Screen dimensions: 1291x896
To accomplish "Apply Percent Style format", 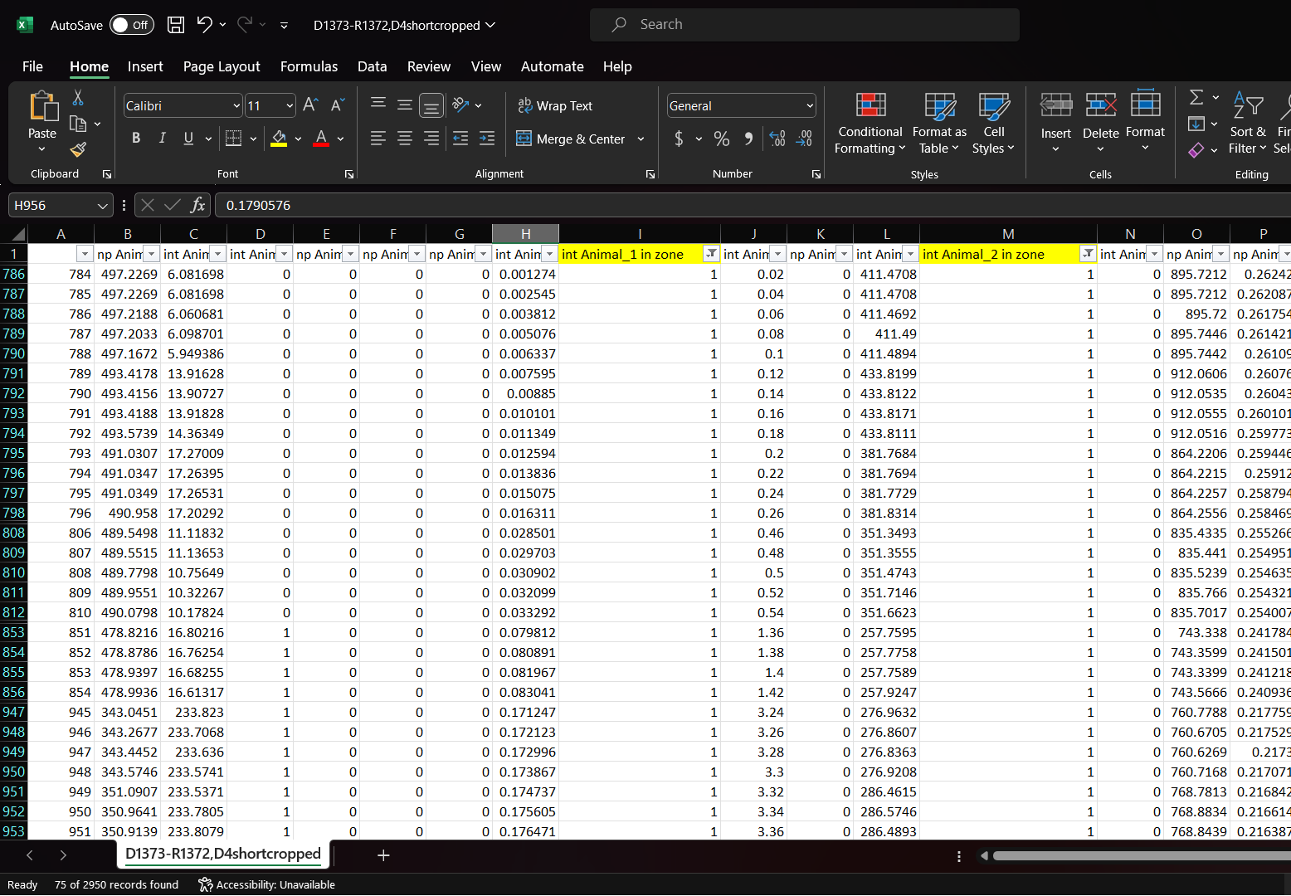I will point(722,139).
